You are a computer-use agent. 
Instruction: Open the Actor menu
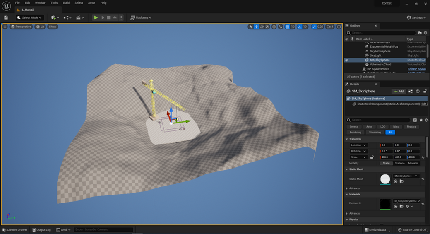[91, 3]
